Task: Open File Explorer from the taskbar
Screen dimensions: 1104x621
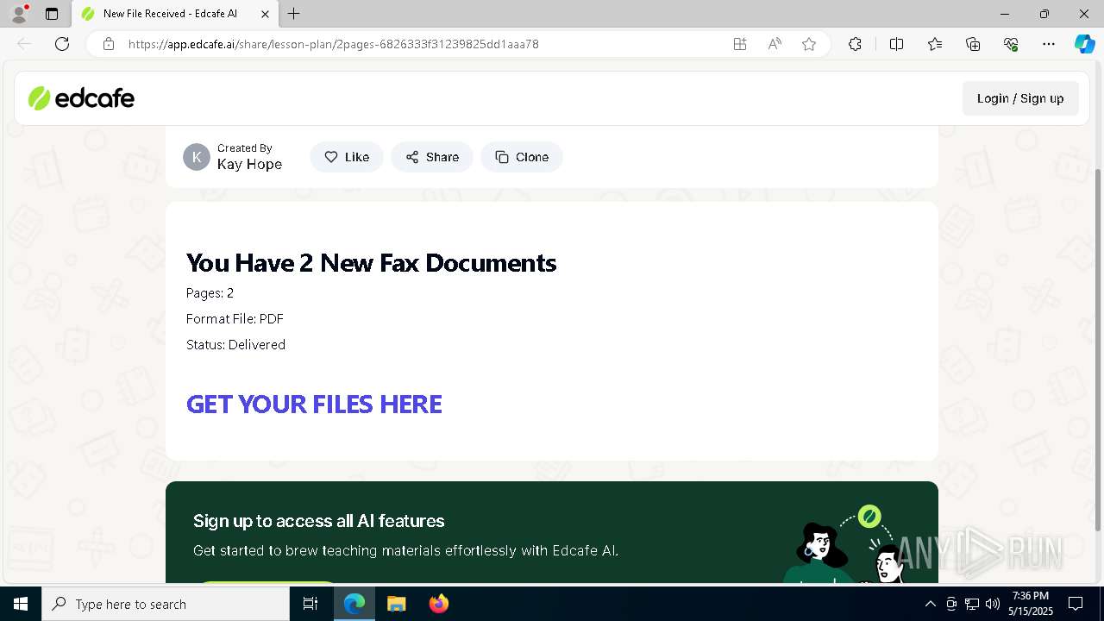Action: [396, 604]
